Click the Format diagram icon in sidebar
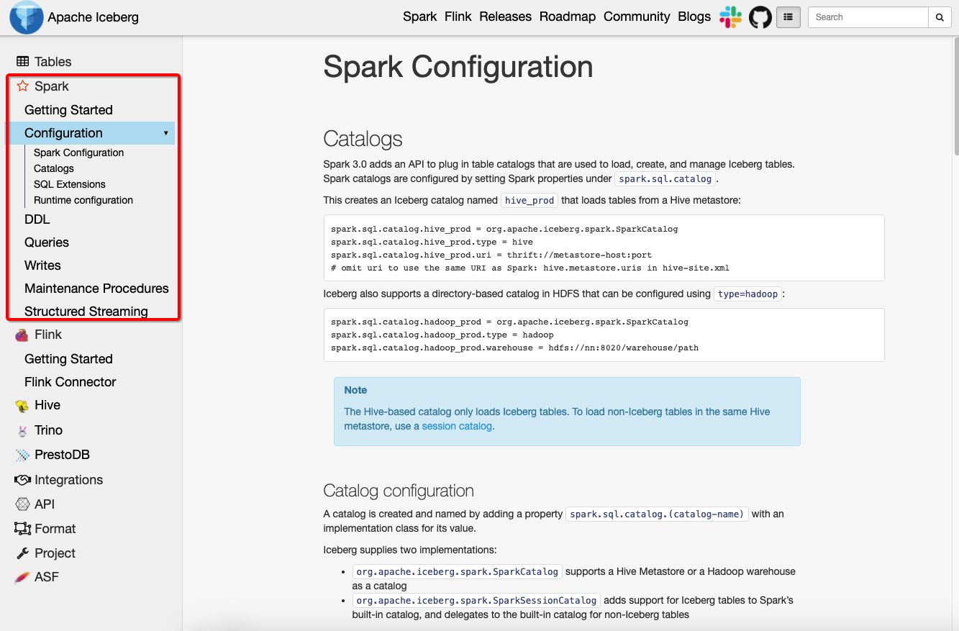This screenshot has height=631, width=959. point(22,529)
